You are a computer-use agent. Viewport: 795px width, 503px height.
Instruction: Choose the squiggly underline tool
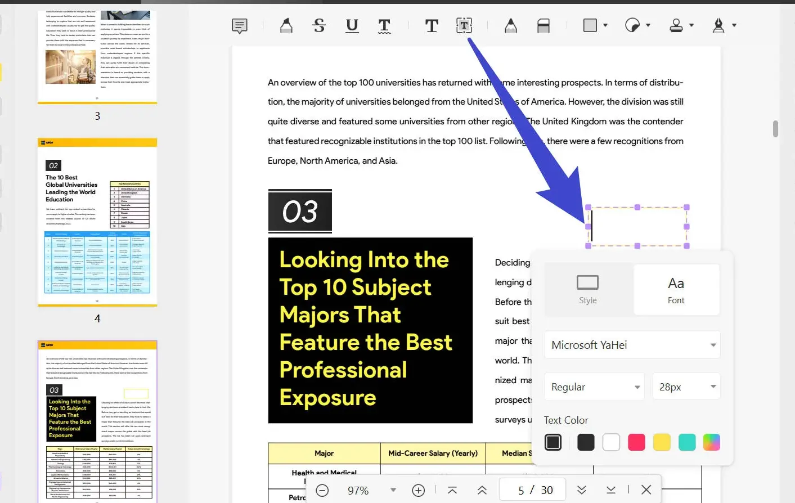coord(384,26)
